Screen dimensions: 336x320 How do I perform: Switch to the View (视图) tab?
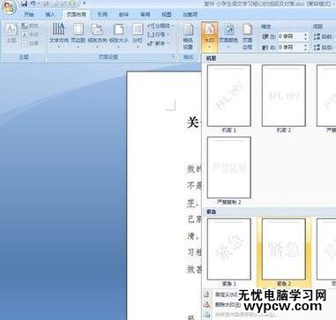click(x=167, y=14)
